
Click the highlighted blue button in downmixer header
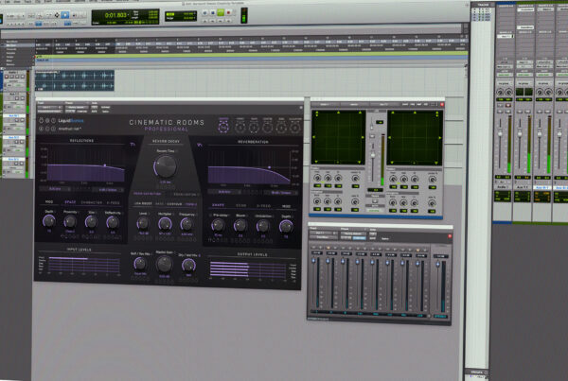[360, 238]
